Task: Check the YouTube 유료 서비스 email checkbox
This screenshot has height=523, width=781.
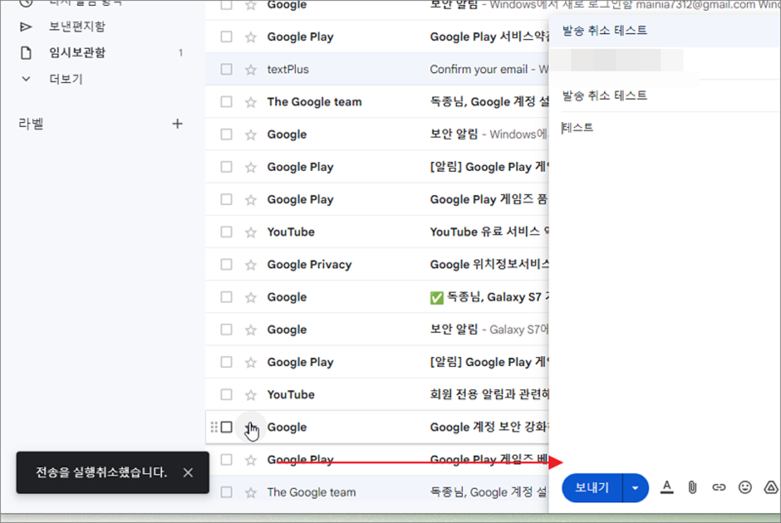Action: (226, 232)
